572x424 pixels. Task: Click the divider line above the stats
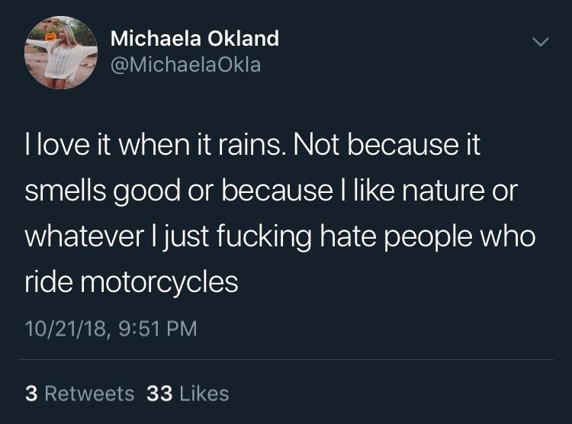point(286,359)
